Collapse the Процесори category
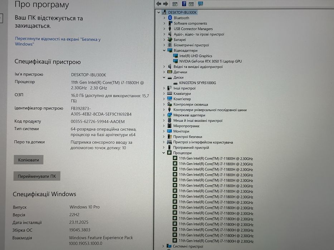Image resolution: width=334 pixels, height=250 pixels. pos(164,153)
